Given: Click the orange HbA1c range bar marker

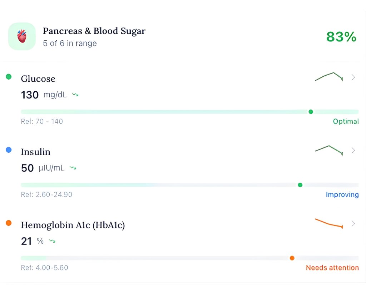Looking at the screenshot, I should pos(292,258).
